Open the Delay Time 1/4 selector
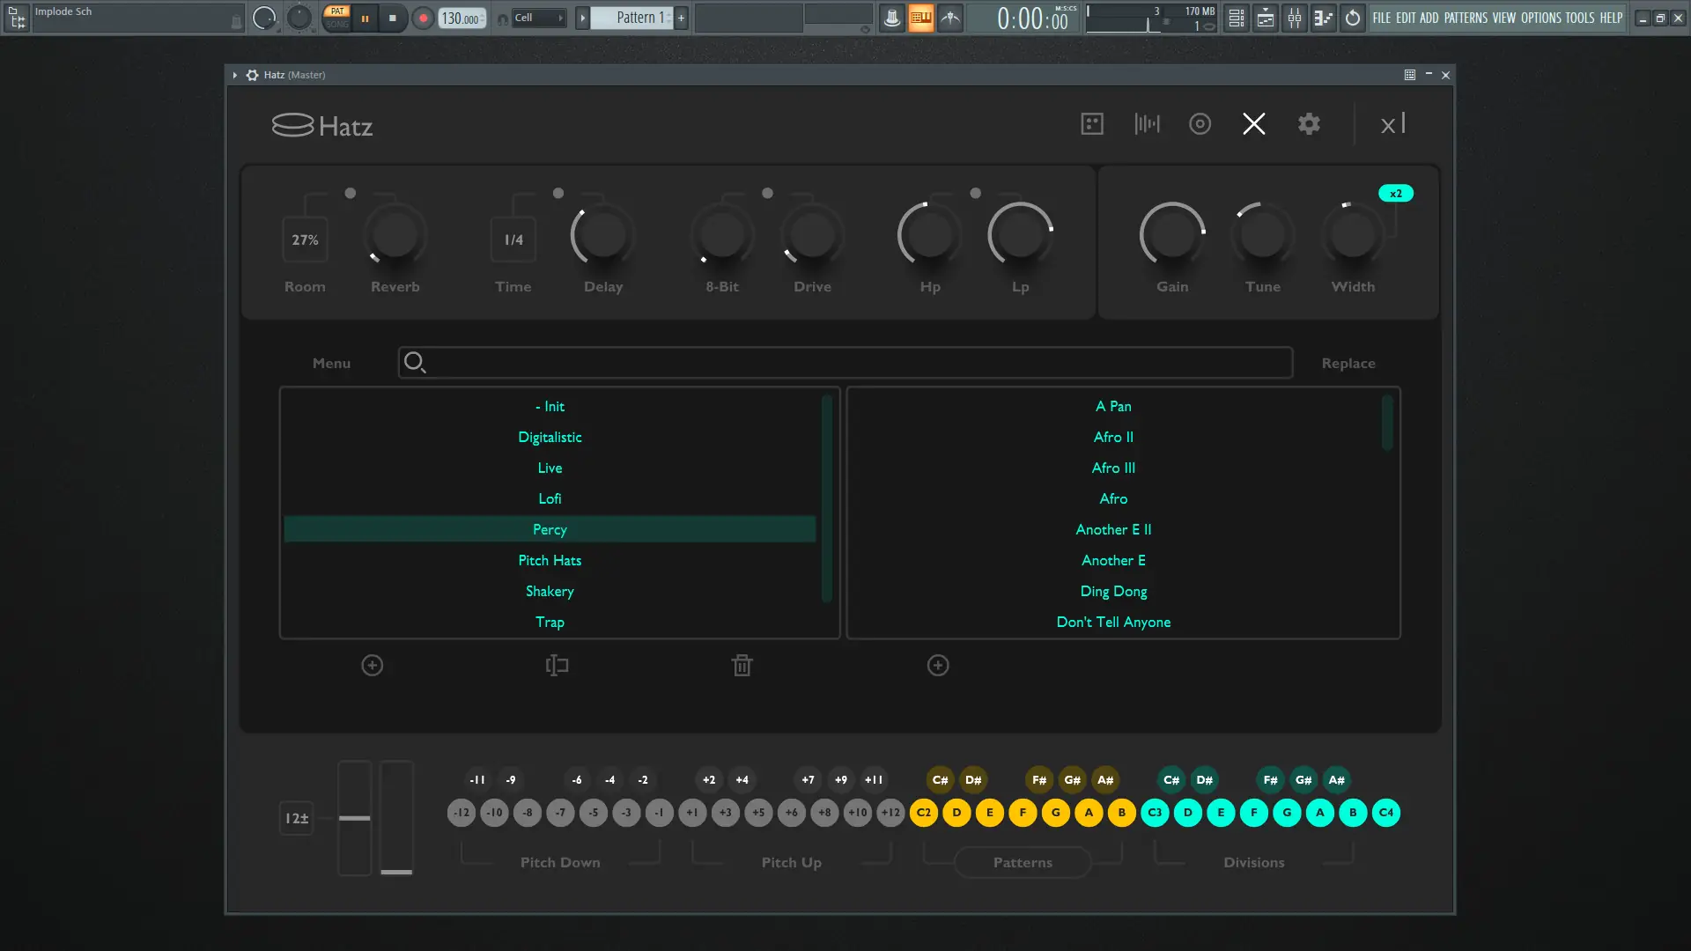The height and width of the screenshot is (951, 1691). [x=513, y=240]
